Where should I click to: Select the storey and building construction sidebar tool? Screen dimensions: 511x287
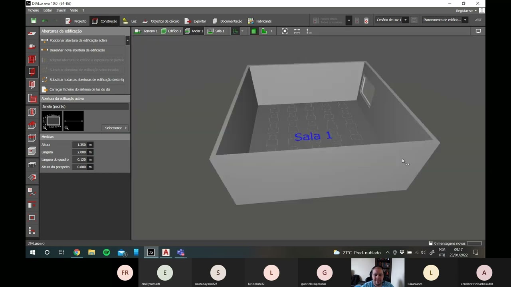32,59
